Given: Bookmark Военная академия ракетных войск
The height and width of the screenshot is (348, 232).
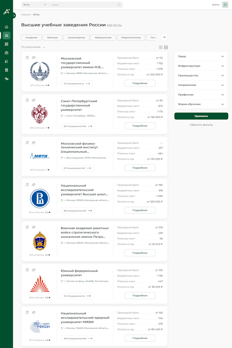Looking at the screenshot, I should point(27,227).
